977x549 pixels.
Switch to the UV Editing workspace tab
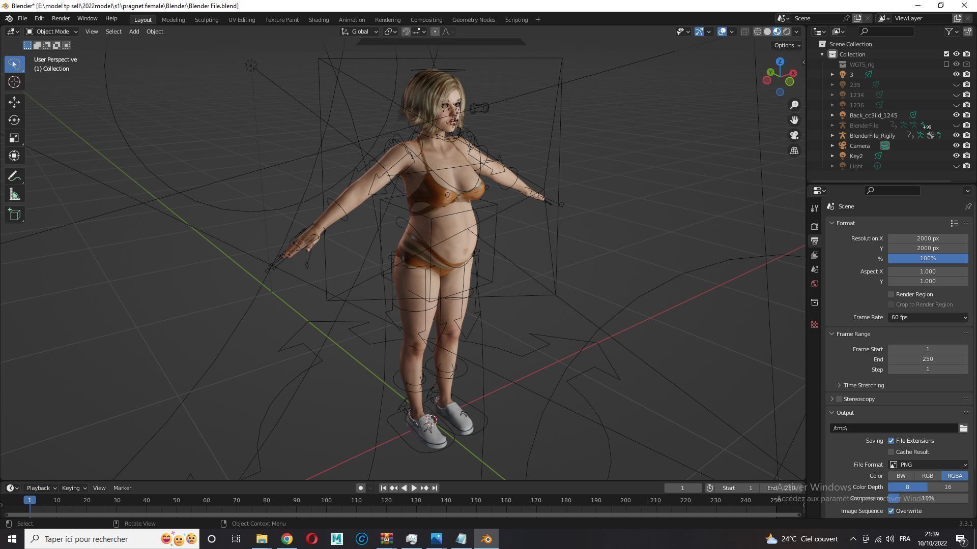(242, 20)
